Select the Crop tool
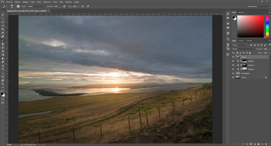Viewport: 271px width, 146px height. point(3,29)
